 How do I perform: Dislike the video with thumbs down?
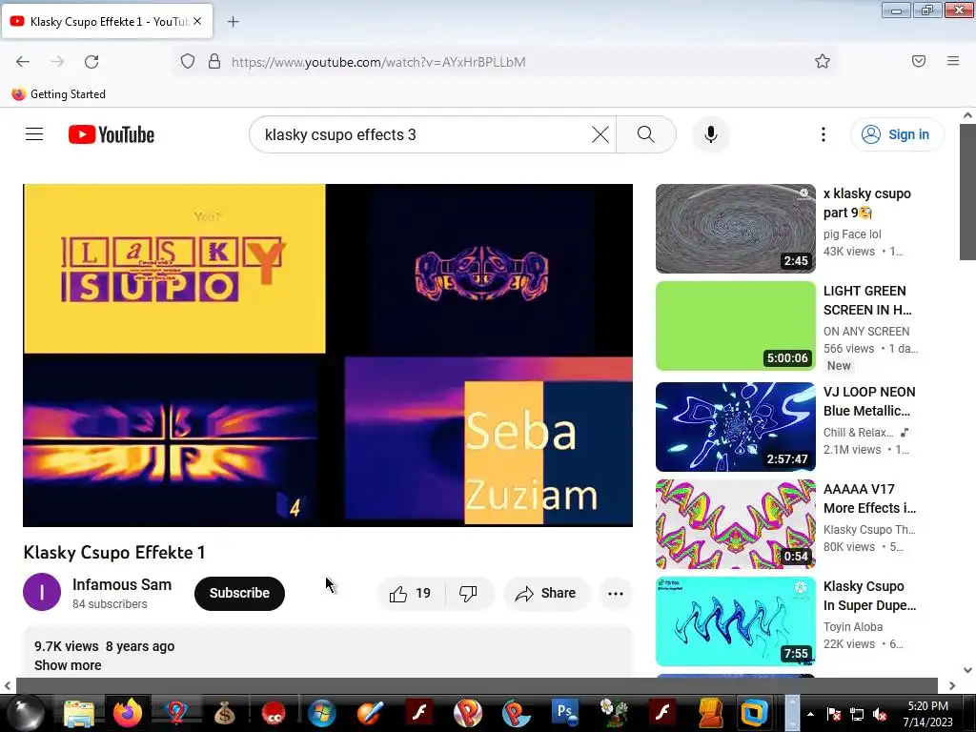point(468,593)
